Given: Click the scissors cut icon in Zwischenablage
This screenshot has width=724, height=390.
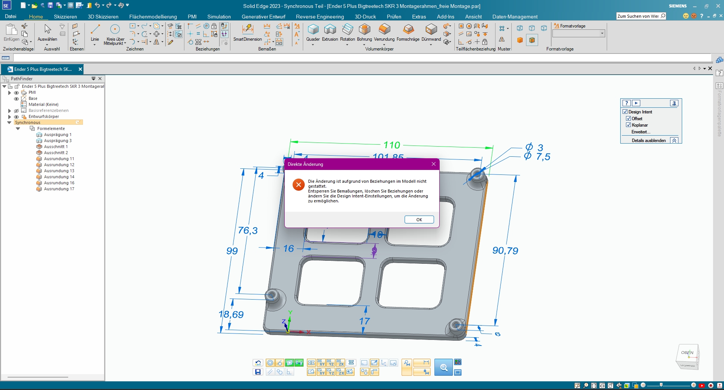Looking at the screenshot, I should pyautogui.click(x=25, y=26).
